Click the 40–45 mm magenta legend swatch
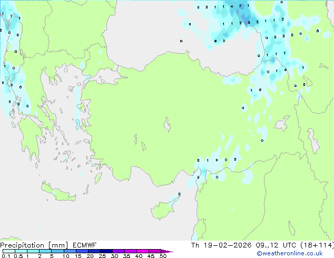 coord(143,251)
